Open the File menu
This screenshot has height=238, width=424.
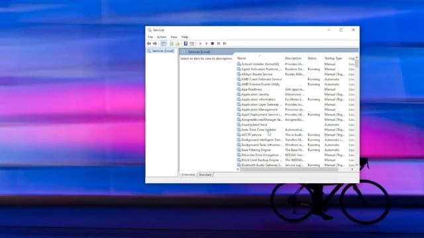[x=150, y=37]
